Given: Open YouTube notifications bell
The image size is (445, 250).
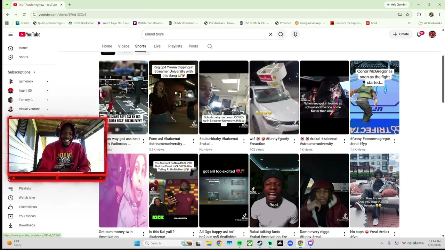Looking at the screenshot, I should coord(419,34).
